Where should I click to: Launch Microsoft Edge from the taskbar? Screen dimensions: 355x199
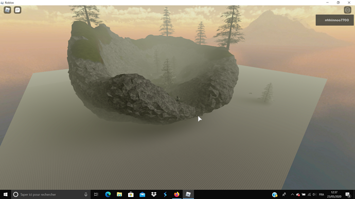pos(108,194)
